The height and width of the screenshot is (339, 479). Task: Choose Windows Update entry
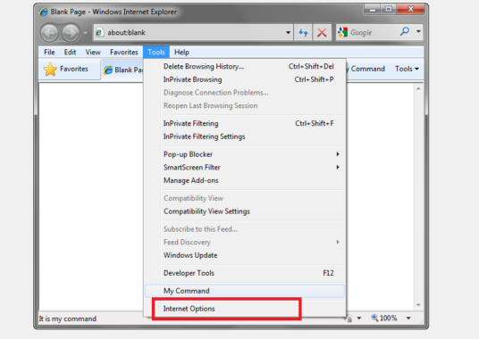pos(245,255)
